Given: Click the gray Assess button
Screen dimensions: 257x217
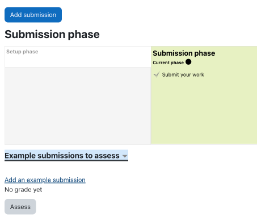Looking at the screenshot, I should [x=20, y=207].
